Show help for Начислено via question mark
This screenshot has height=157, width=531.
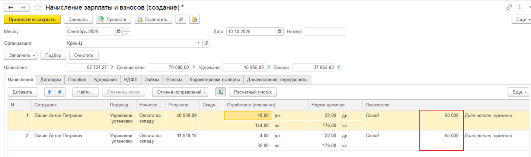click(x=112, y=68)
